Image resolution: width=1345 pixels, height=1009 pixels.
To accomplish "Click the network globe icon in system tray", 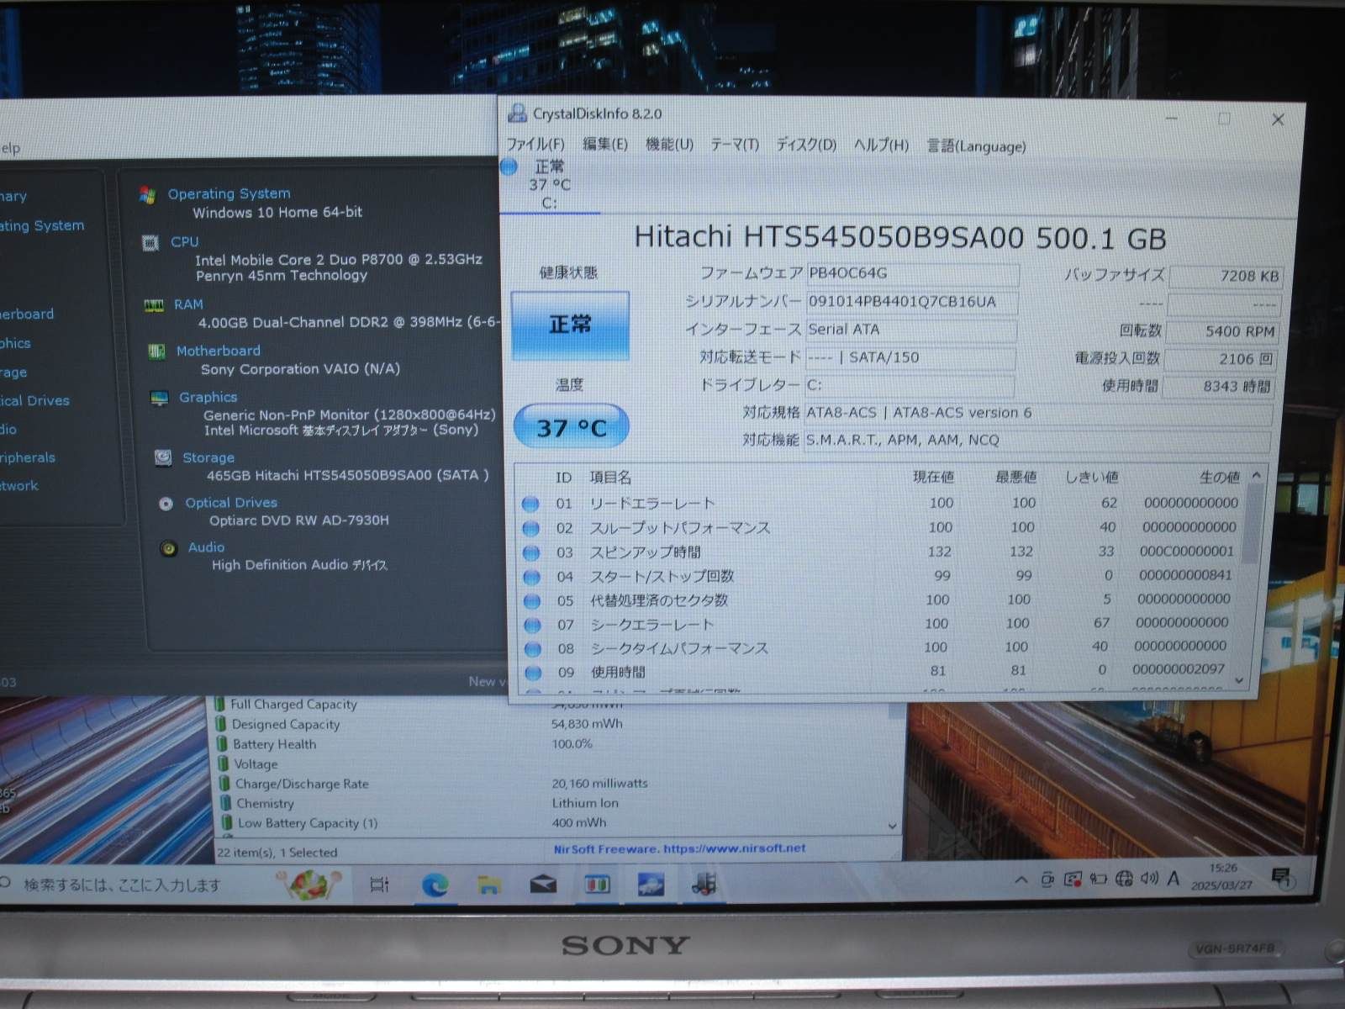I will pos(1124,879).
